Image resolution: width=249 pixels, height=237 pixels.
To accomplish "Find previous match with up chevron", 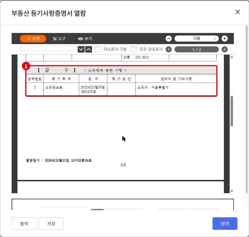I will [89, 49].
